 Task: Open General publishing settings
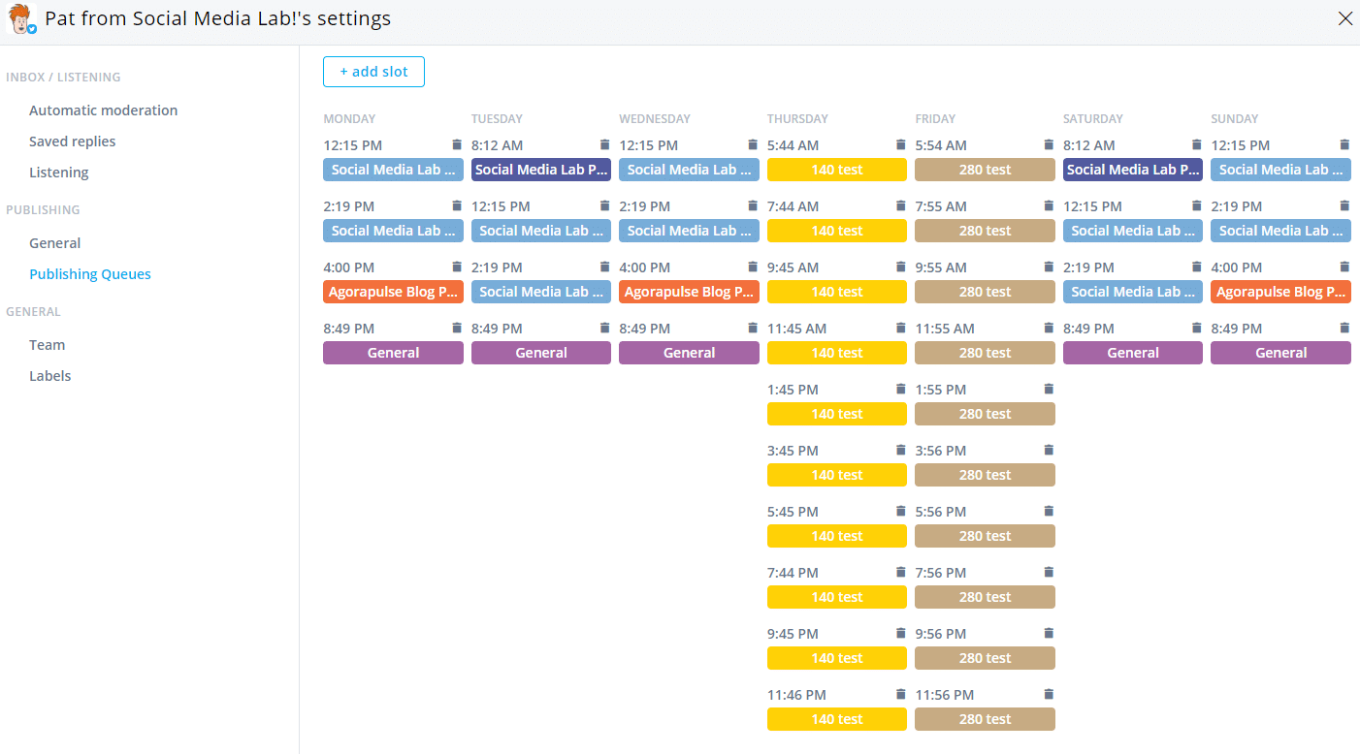pyautogui.click(x=55, y=243)
